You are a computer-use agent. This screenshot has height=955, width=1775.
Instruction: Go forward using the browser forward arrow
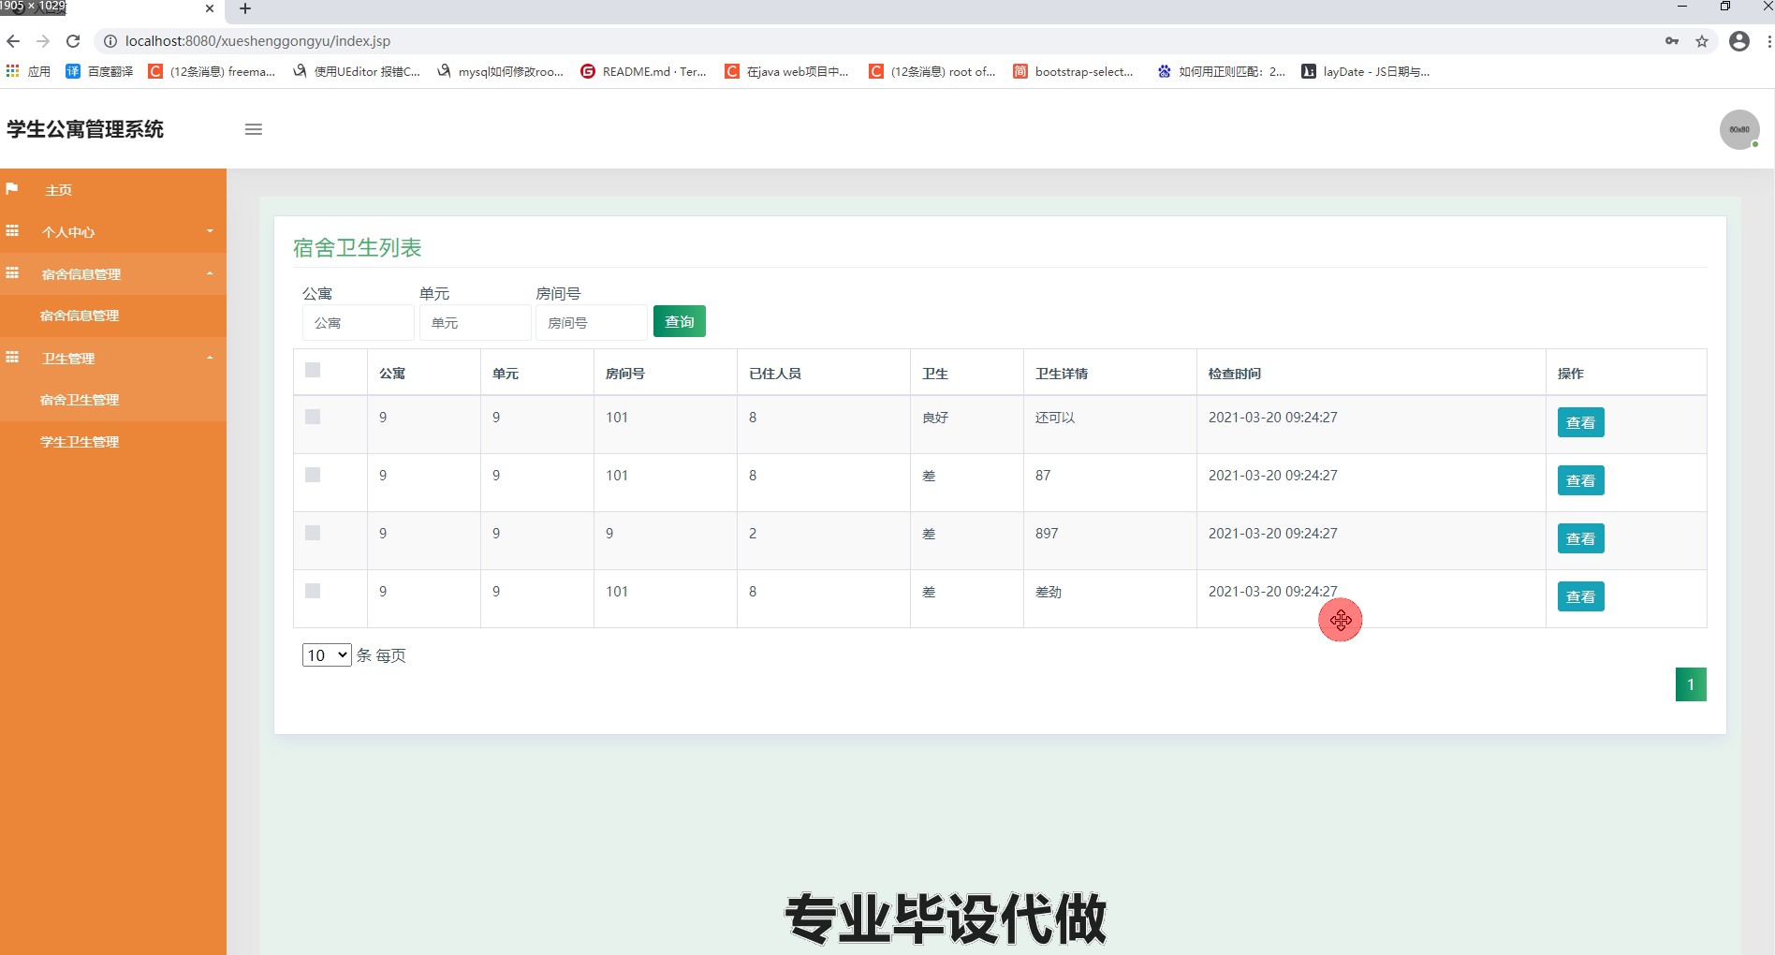point(43,41)
